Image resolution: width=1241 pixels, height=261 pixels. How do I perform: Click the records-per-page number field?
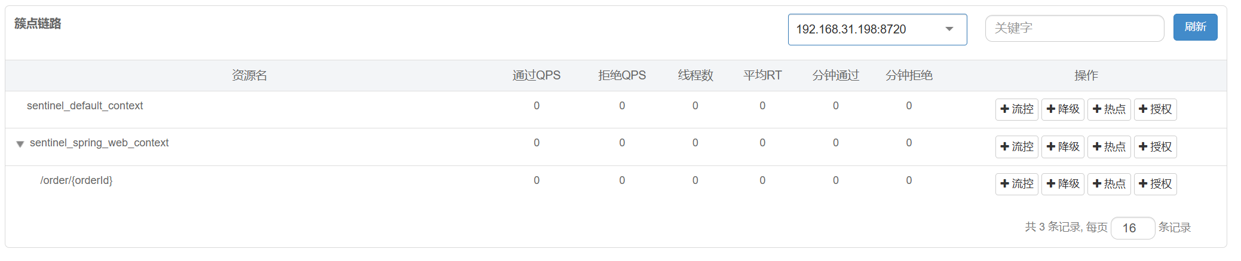click(1132, 228)
